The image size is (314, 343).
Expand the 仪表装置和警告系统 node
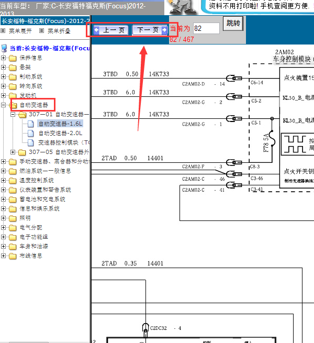pyautogui.click(x=3, y=190)
